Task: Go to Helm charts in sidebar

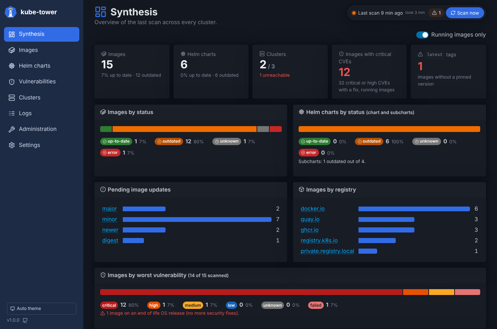Action: [x=42, y=66]
